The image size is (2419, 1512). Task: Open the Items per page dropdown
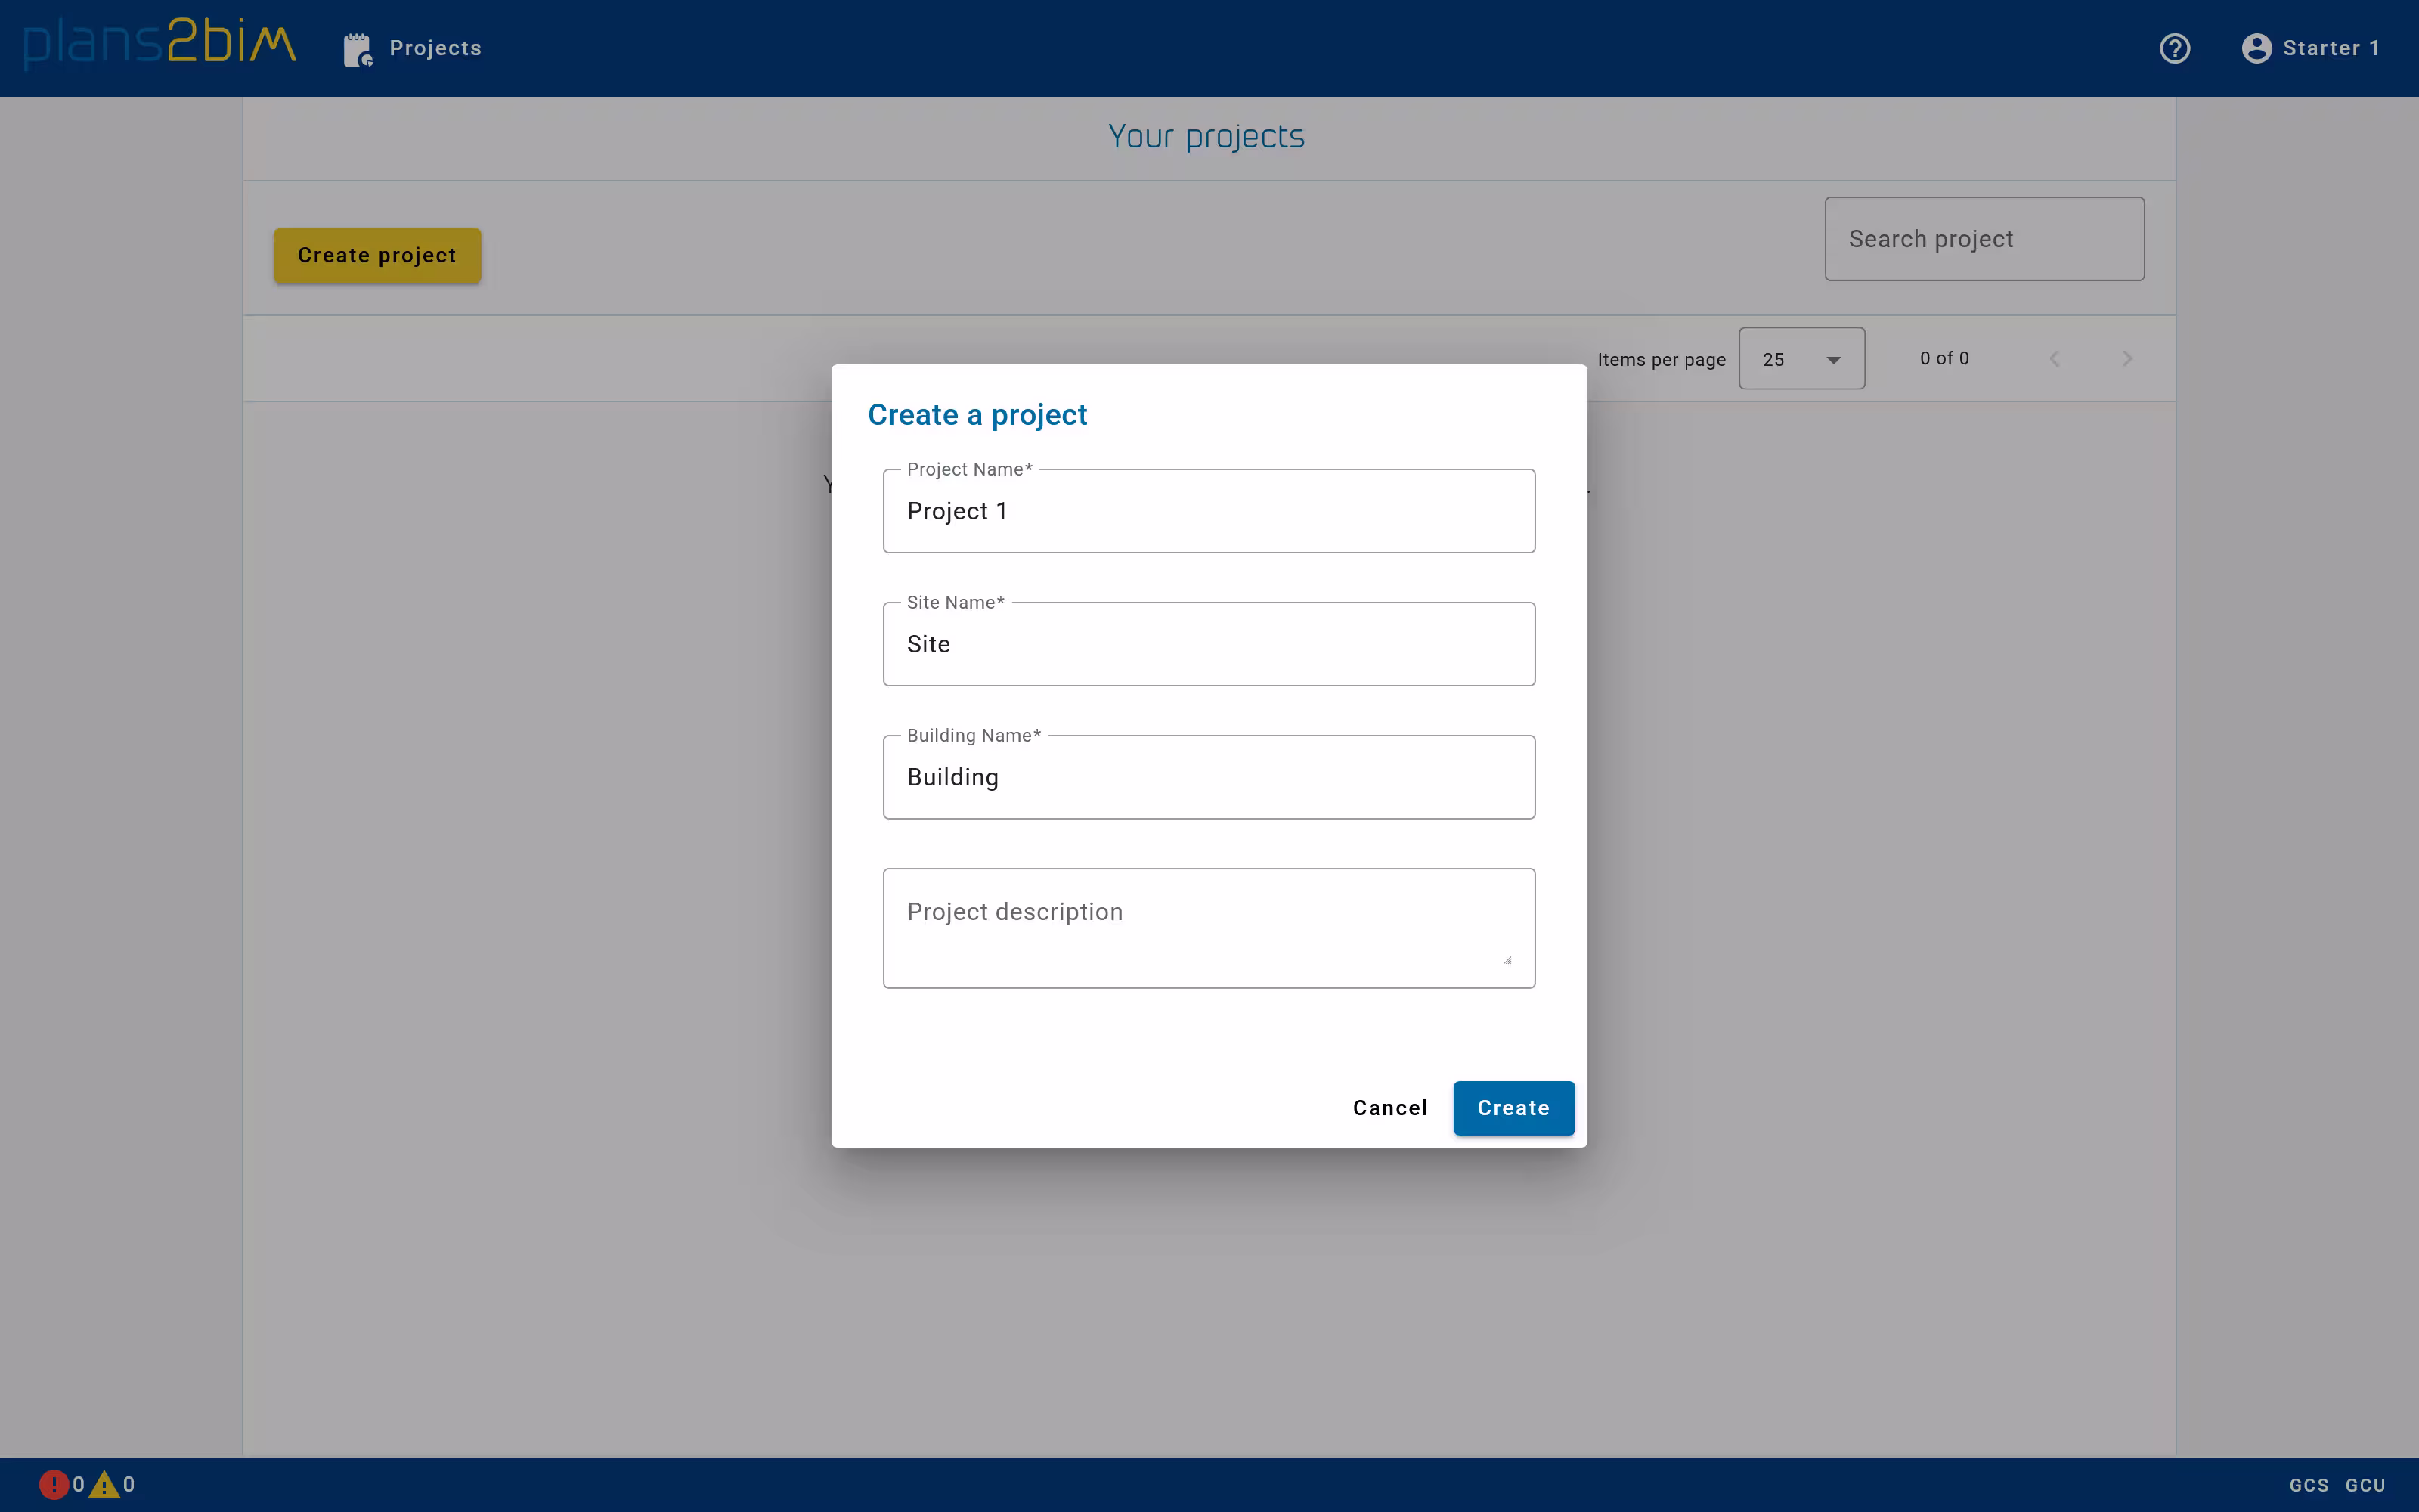point(1801,358)
